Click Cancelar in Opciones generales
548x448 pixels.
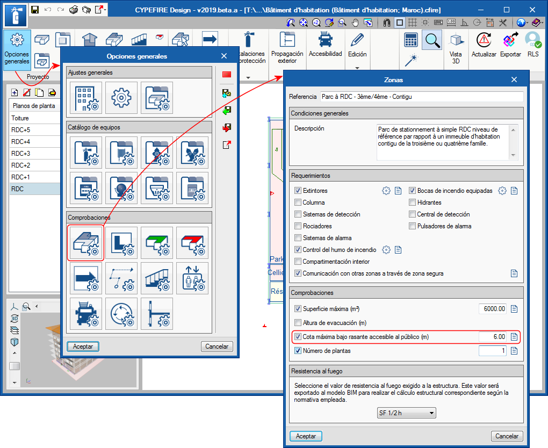click(217, 346)
